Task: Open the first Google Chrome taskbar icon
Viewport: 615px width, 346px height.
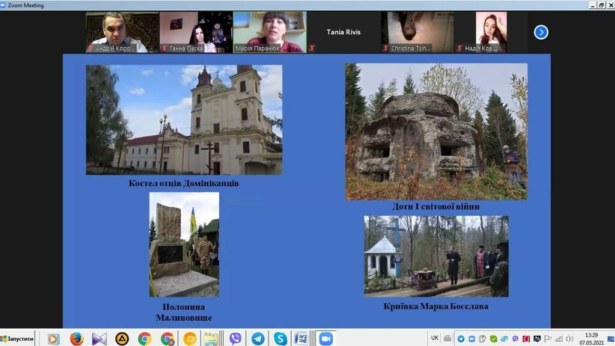Action: (x=145, y=338)
